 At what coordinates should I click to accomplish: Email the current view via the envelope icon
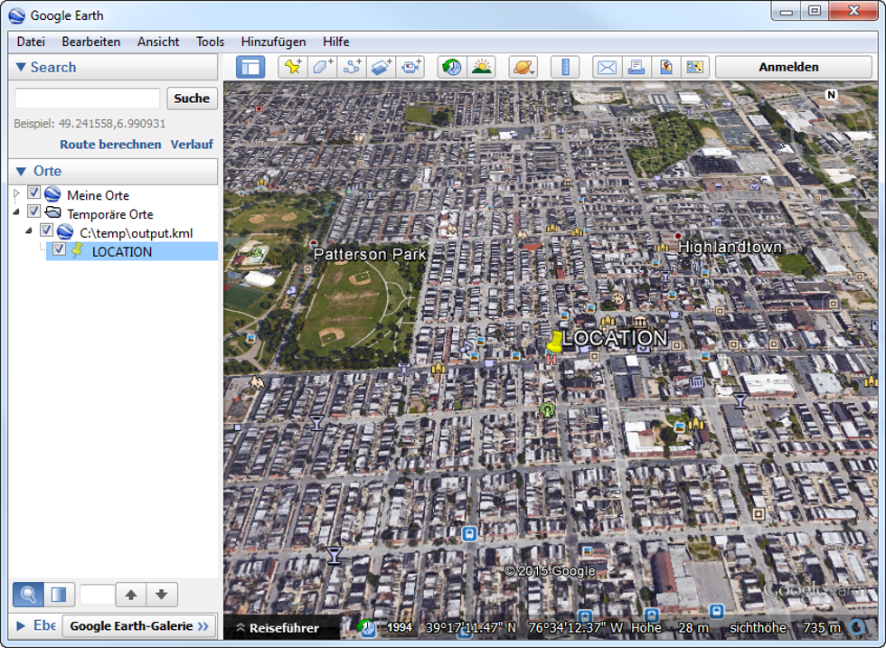point(606,66)
